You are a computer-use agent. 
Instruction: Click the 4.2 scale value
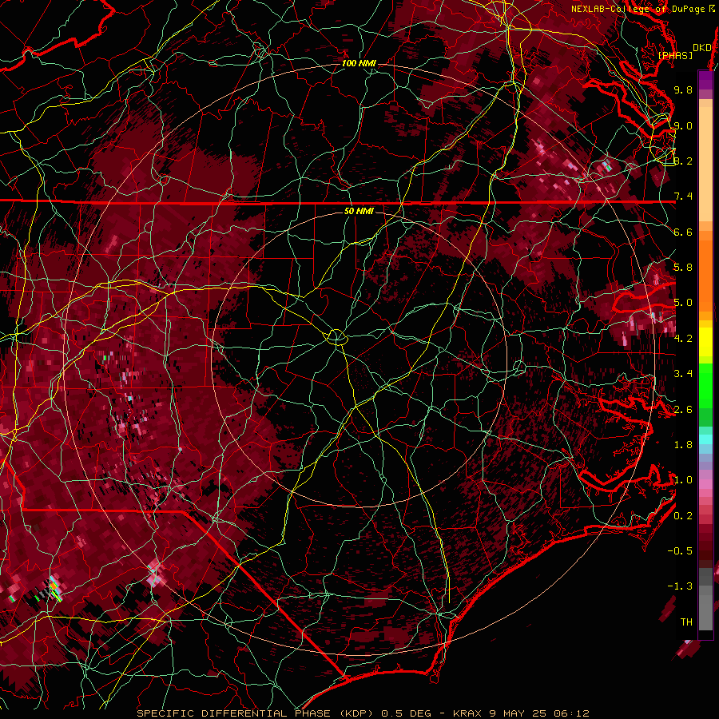point(683,339)
